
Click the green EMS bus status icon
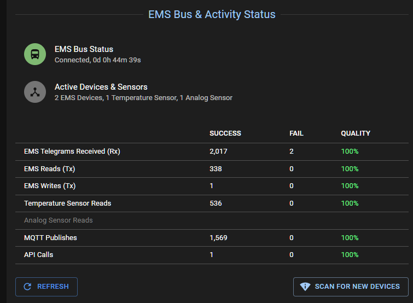tap(35, 54)
